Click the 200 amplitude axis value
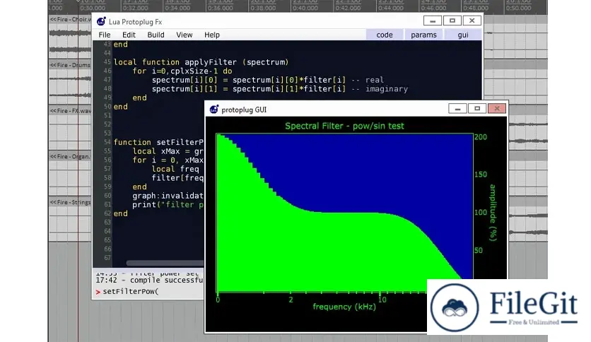This screenshot has width=591, height=342. click(481, 137)
